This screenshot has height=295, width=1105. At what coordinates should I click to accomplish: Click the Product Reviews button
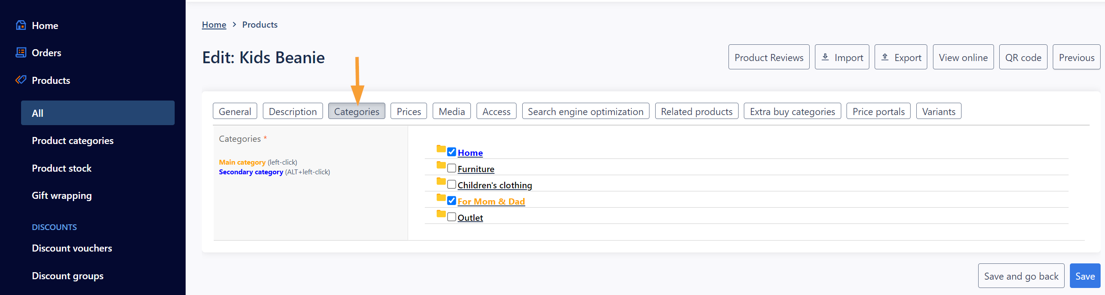[769, 57]
